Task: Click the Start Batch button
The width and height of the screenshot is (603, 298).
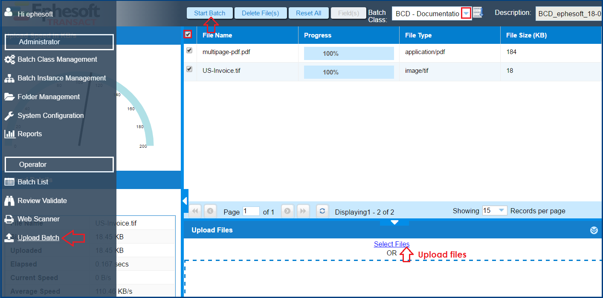Action: [210, 13]
